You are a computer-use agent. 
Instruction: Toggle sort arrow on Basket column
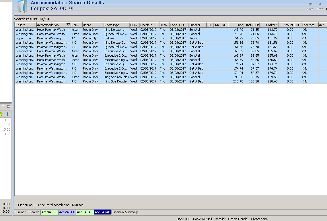click(x=277, y=25)
